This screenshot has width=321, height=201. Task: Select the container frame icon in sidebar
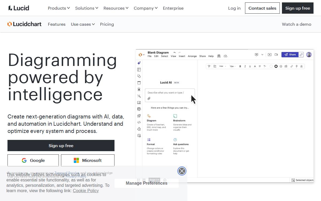pos(139,83)
